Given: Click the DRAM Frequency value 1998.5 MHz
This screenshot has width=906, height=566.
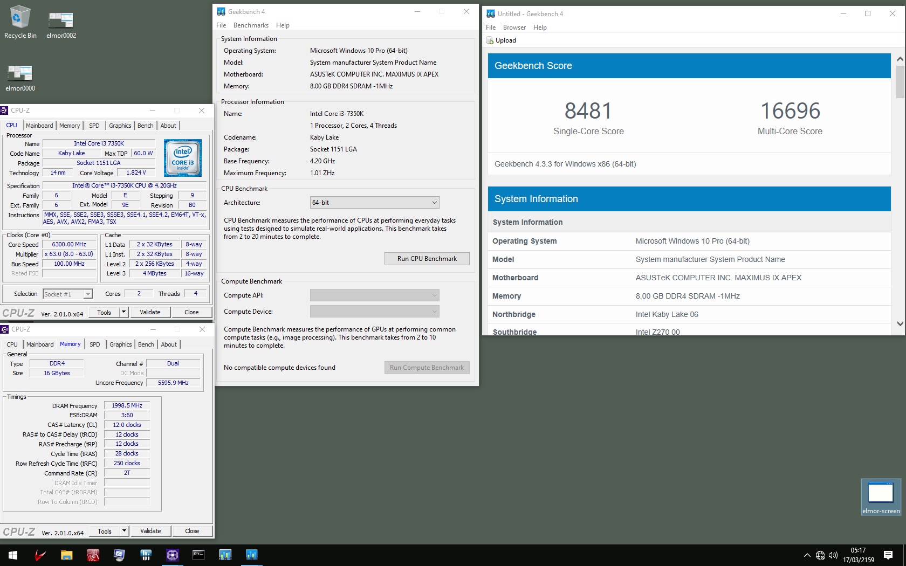Looking at the screenshot, I should point(127,405).
